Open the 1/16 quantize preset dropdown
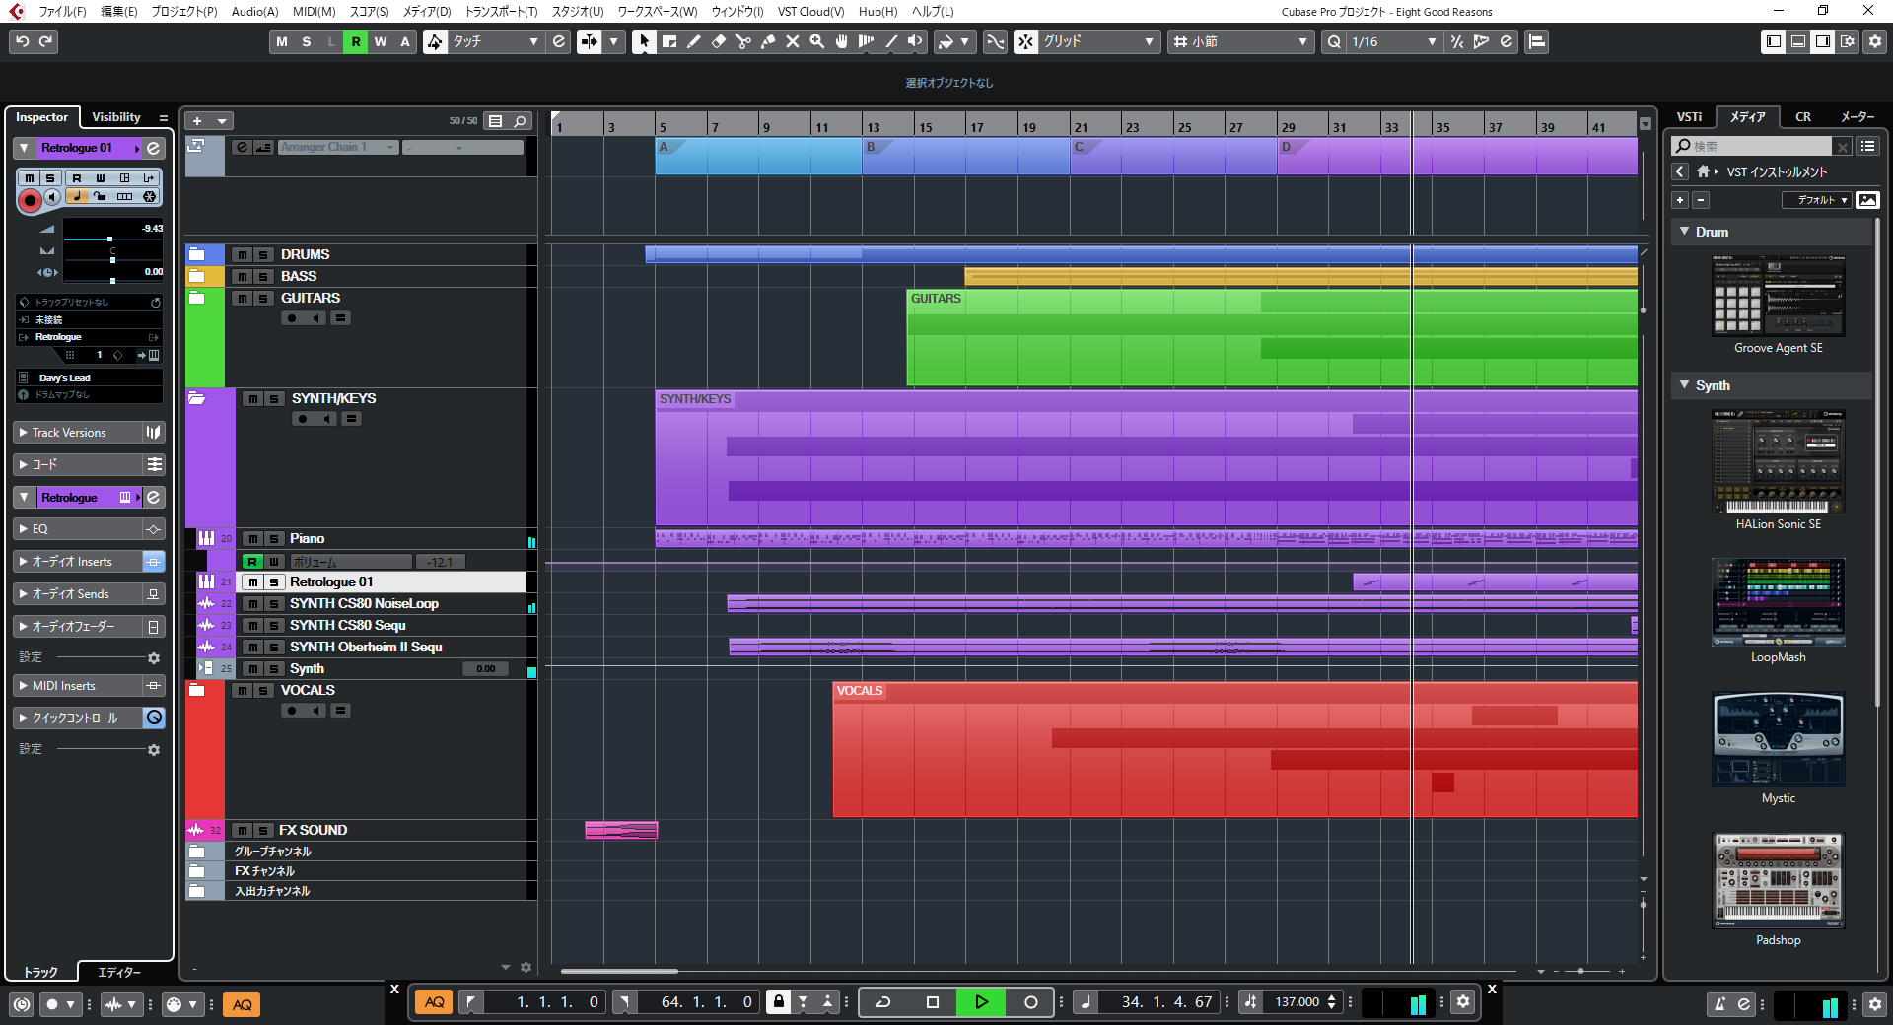The width and height of the screenshot is (1893, 1025). point(1394,41)
